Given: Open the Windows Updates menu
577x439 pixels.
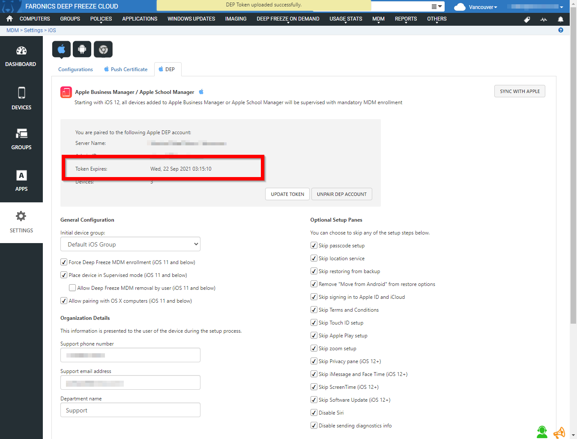Looking at the screenshot, I should [x=191, y=19].
